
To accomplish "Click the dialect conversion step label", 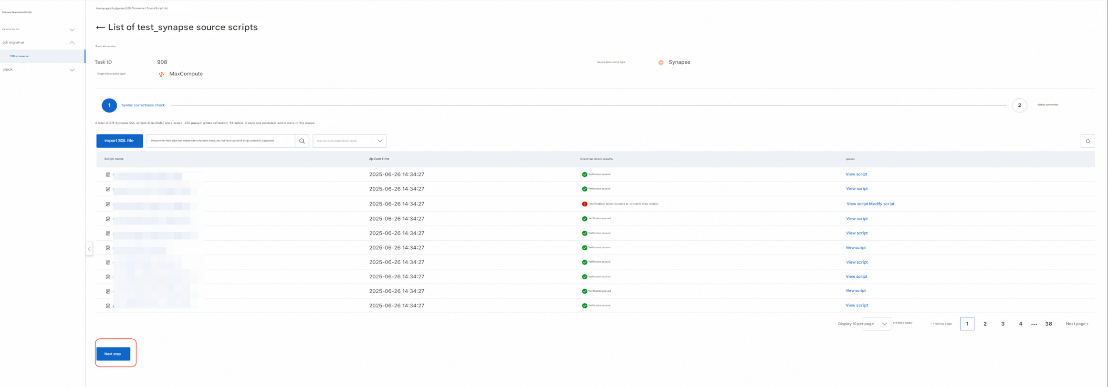I will (1047, 105).
